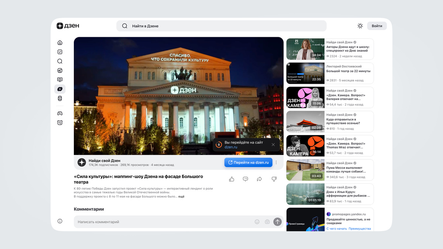Open the Найди свой Дзен channel name under the video
Image resolution: width=443 pixels, height=249 pixels.
coord(104,160)
